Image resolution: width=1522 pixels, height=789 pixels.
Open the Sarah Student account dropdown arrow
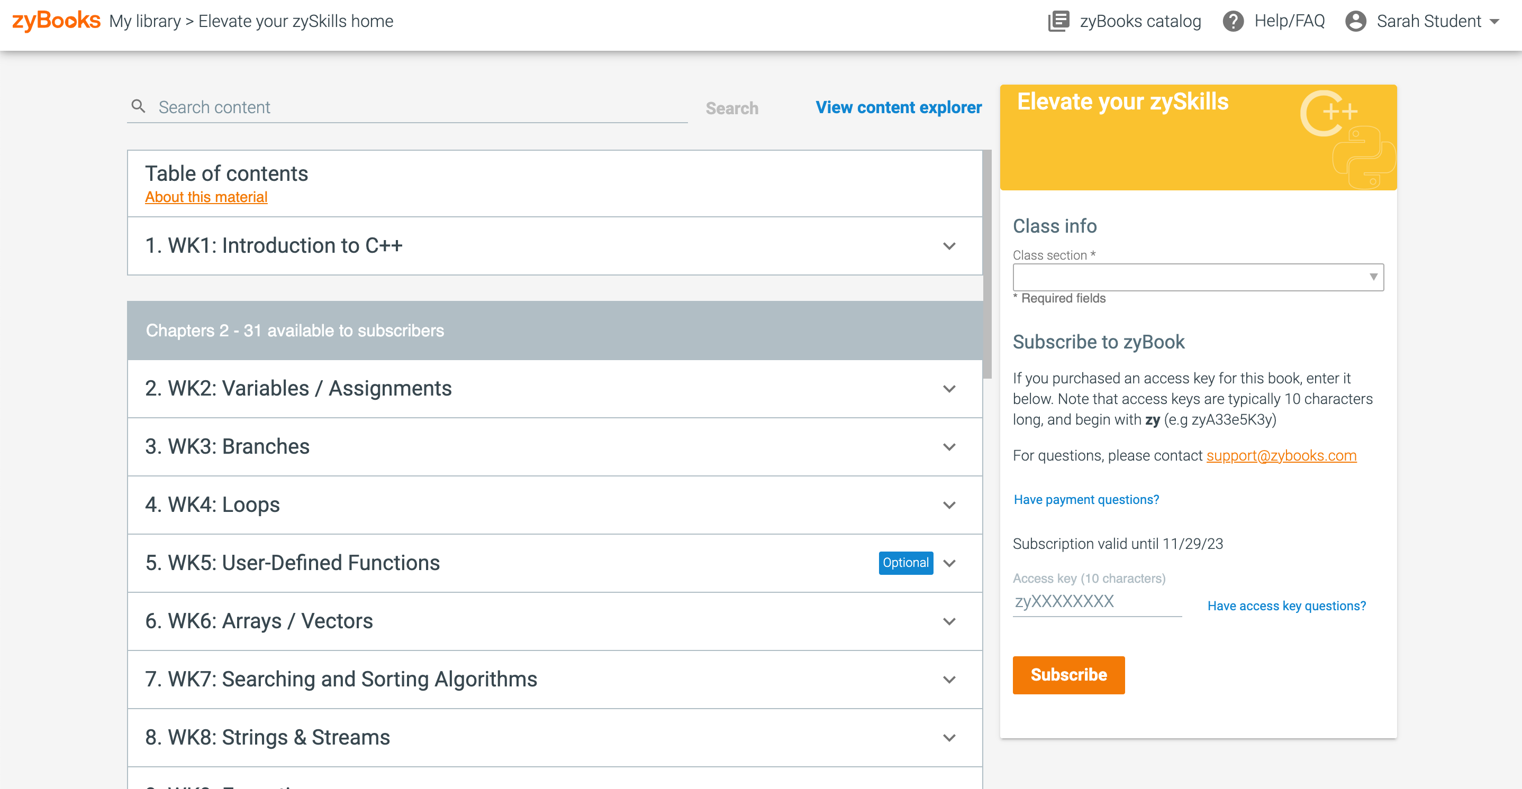(1494, 22)
